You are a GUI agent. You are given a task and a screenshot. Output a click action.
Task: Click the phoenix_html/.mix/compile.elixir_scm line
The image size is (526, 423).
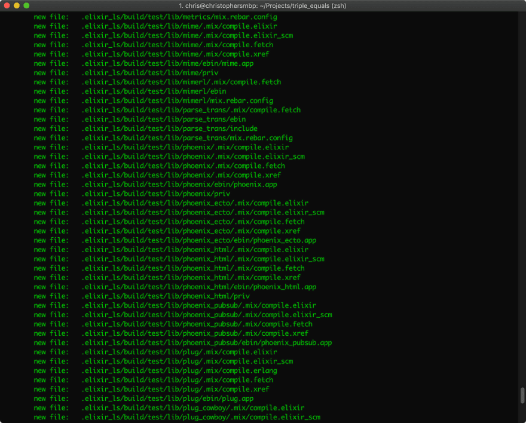[x=179, y=259]
